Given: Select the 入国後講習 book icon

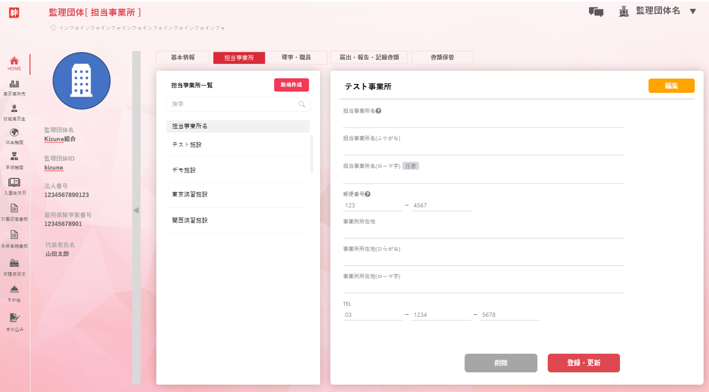Looking at the screenshot, I should [x=14, y=182].
